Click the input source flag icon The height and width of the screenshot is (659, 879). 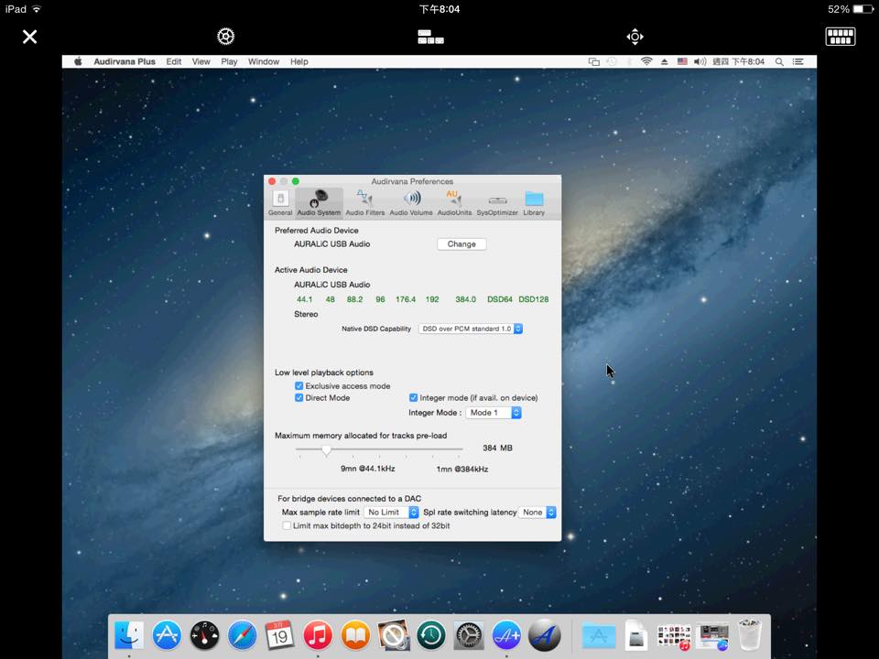[682, 61]
